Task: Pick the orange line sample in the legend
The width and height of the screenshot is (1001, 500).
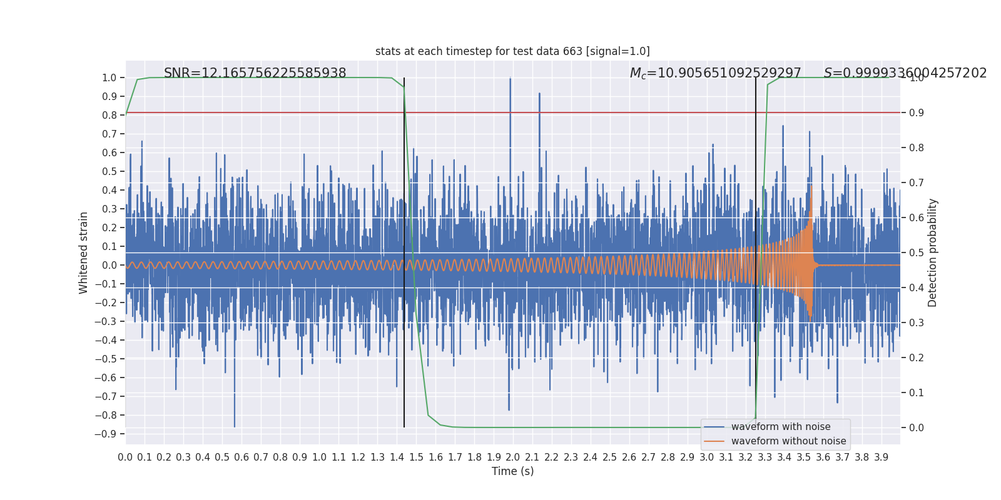Action: 714,441
